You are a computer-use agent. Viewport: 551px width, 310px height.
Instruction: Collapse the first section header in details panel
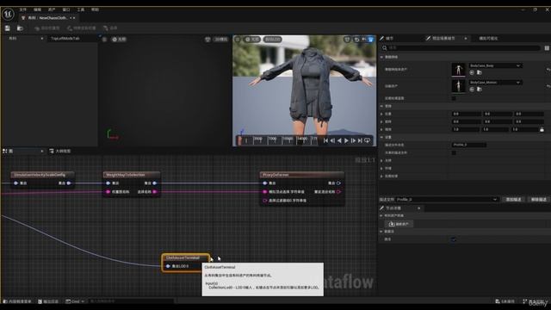click(382, 57)
